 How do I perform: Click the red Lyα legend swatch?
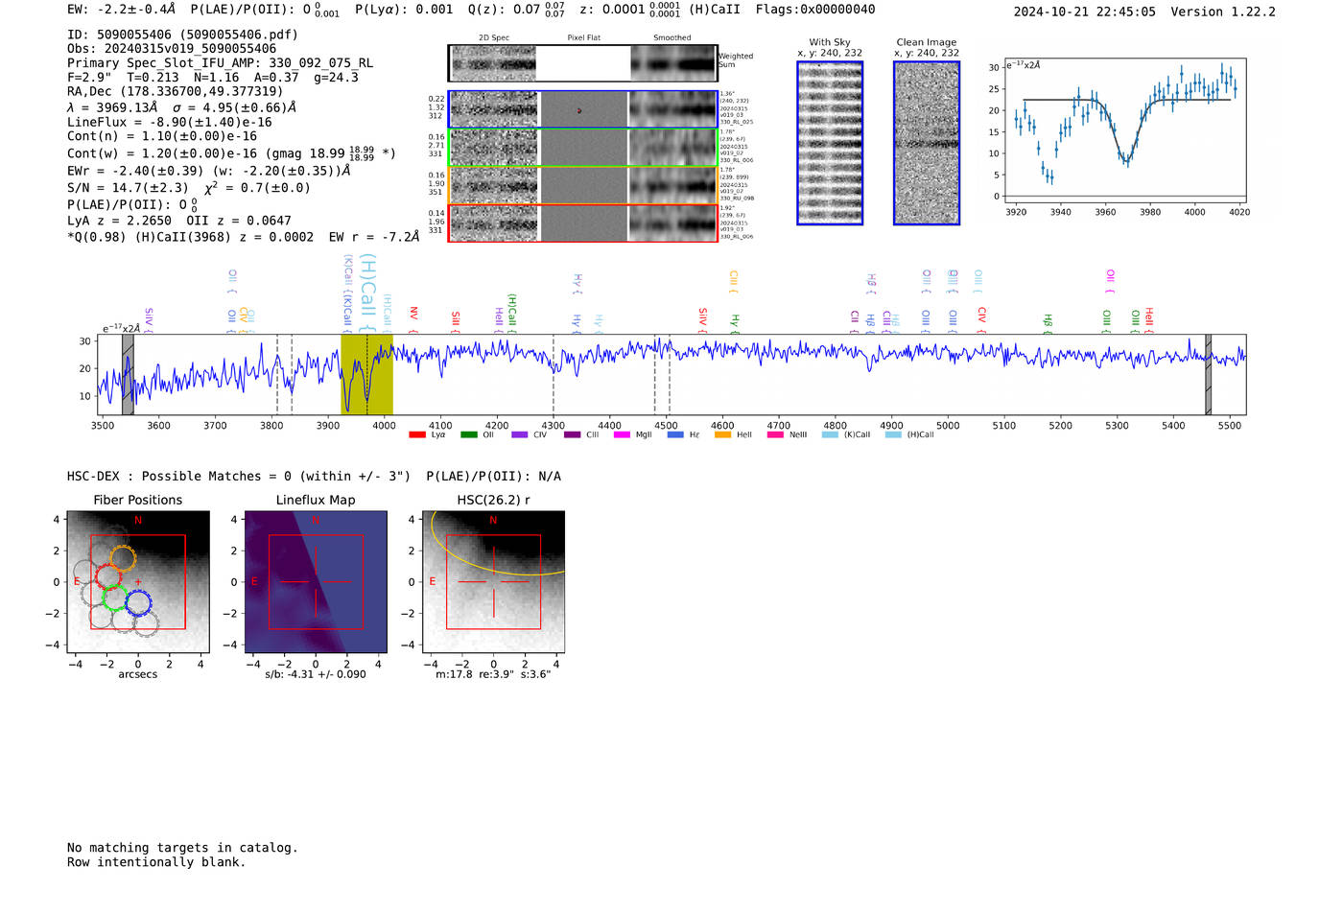417,434
